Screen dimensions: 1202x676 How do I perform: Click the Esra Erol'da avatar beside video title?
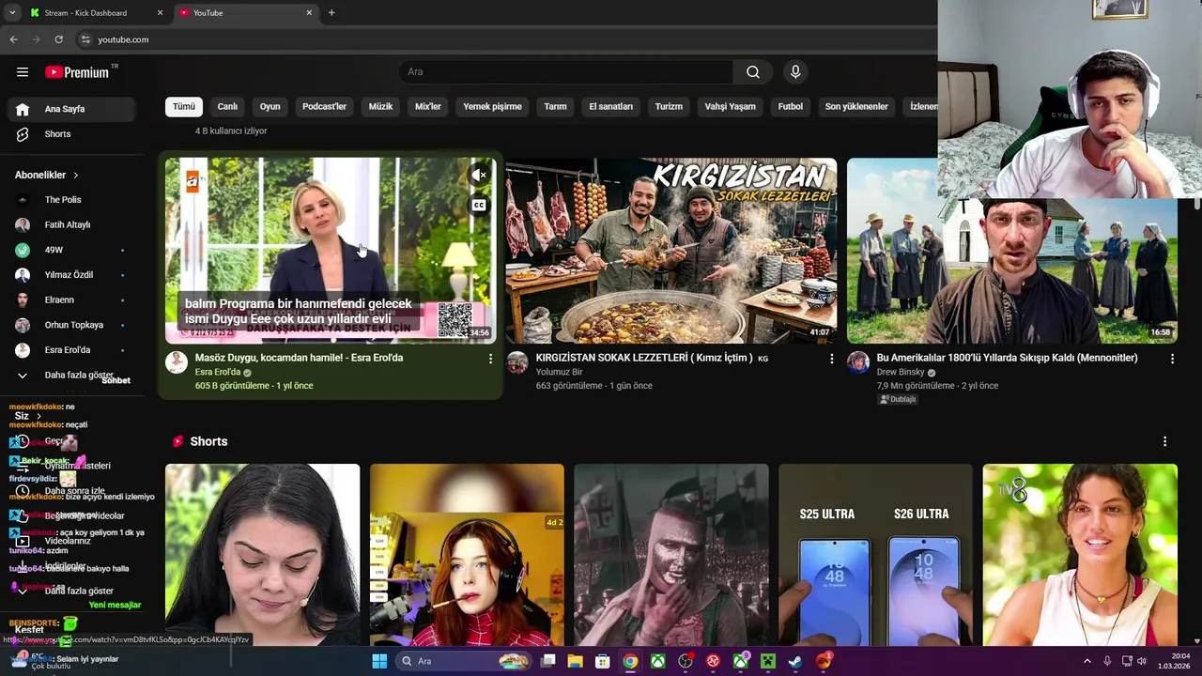point(177,362)
